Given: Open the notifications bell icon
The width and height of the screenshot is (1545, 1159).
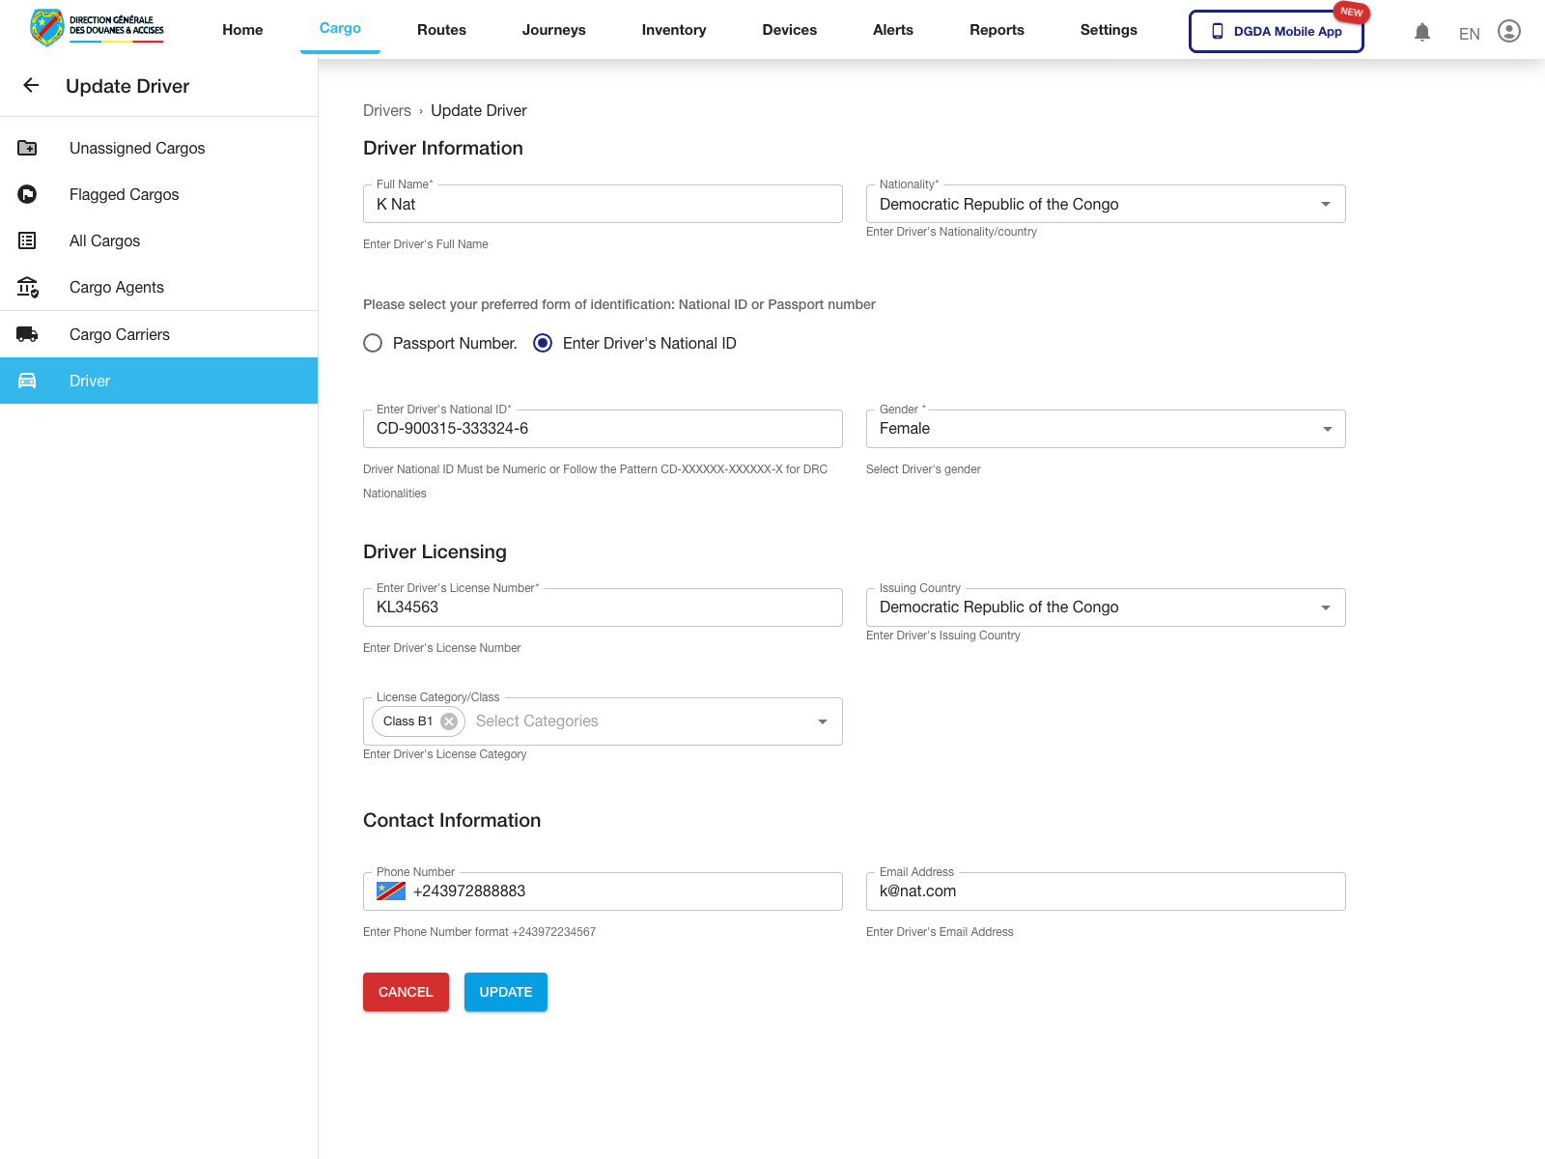Looking at the screenshot, I should pos(1421,32).
